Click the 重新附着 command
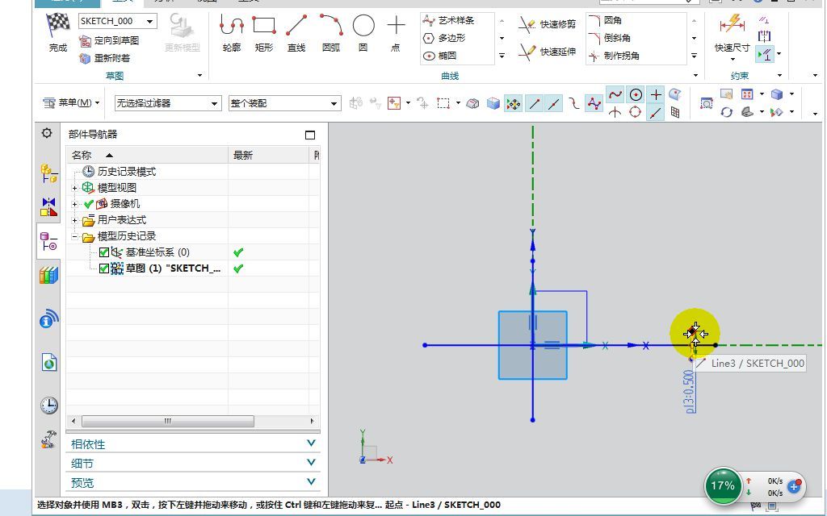This screenshot has height=516, width=827. 119,58
